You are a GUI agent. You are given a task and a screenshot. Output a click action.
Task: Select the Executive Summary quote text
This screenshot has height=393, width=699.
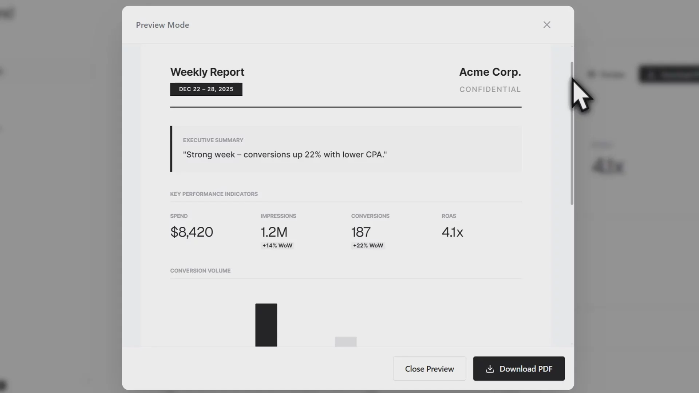pyautogui.click(x=285, y=154)
